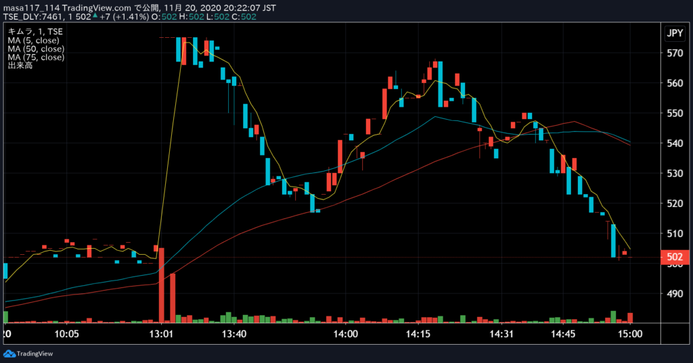The height and width of the screenshot is (363, 693).
Task: Click the red 502 current price tag
Action: [x=675, y=257]
